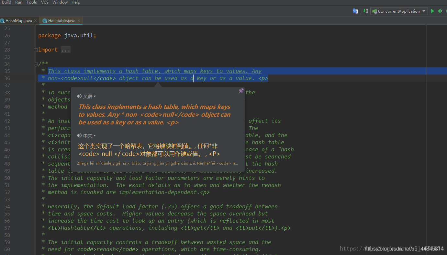Click the highlighted 'This class implements a hash table' line
The height and width of the screenshot is (255, 447).
pos(155,71)
